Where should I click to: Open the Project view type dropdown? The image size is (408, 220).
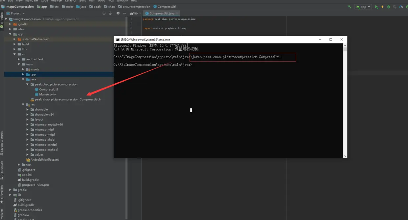16,13
